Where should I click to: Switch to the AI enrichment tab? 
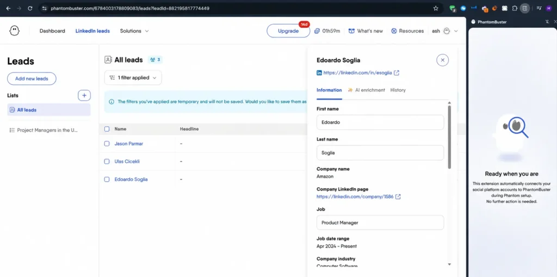[366, 90]
